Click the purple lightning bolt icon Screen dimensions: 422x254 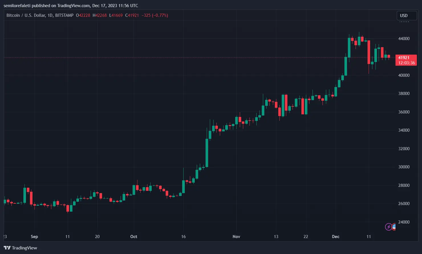(x=388, y=227)
